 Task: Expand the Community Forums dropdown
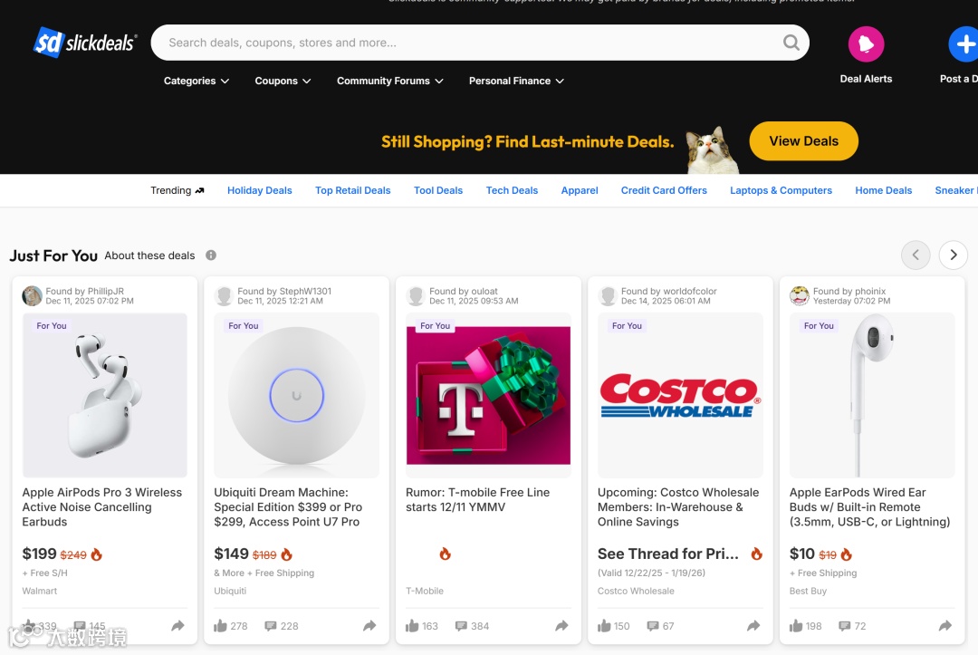click(389, 82)
